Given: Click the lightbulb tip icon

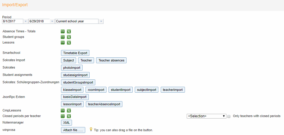Looking at the screenshot, I should (91, 129).
